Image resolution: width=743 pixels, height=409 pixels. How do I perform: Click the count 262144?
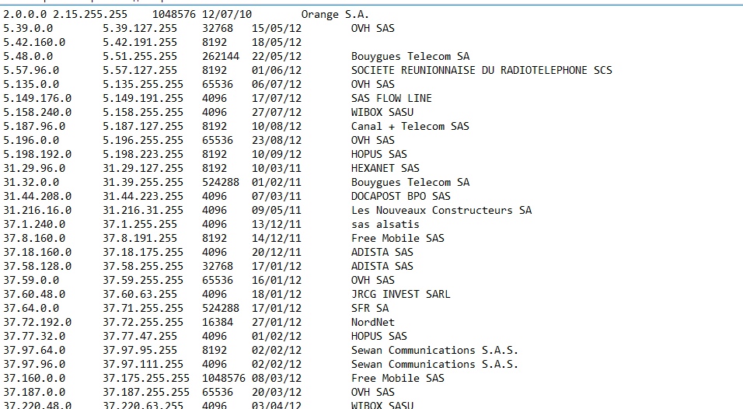pos(221,57)
